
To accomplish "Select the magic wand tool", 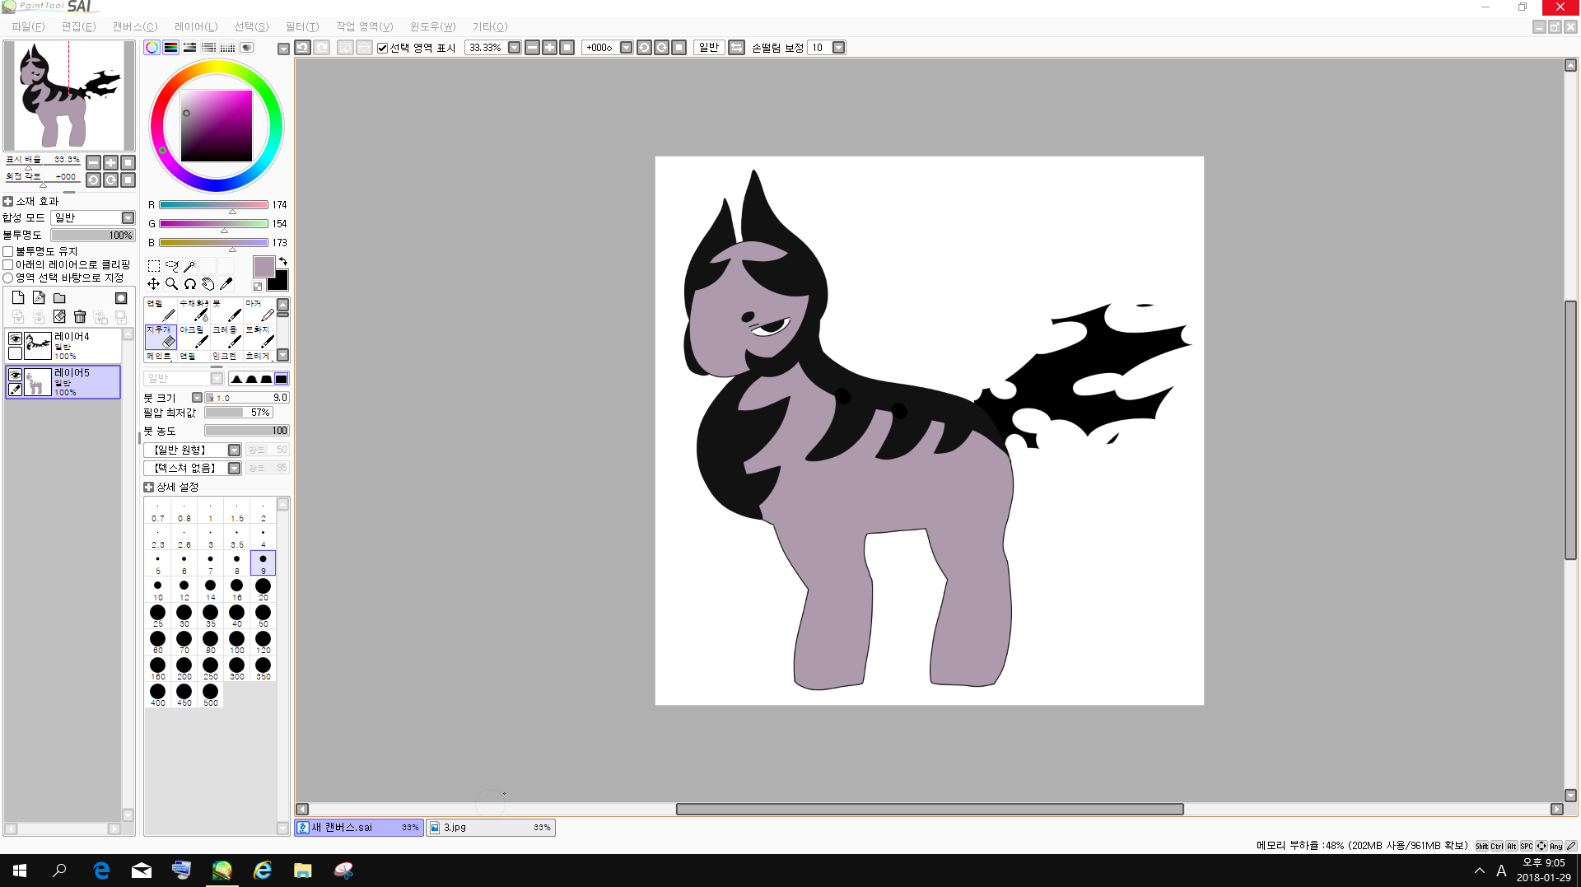I will (189, 266).
